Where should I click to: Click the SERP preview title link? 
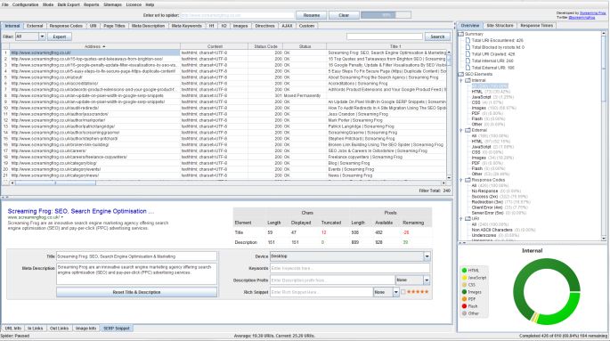[81, 211]
